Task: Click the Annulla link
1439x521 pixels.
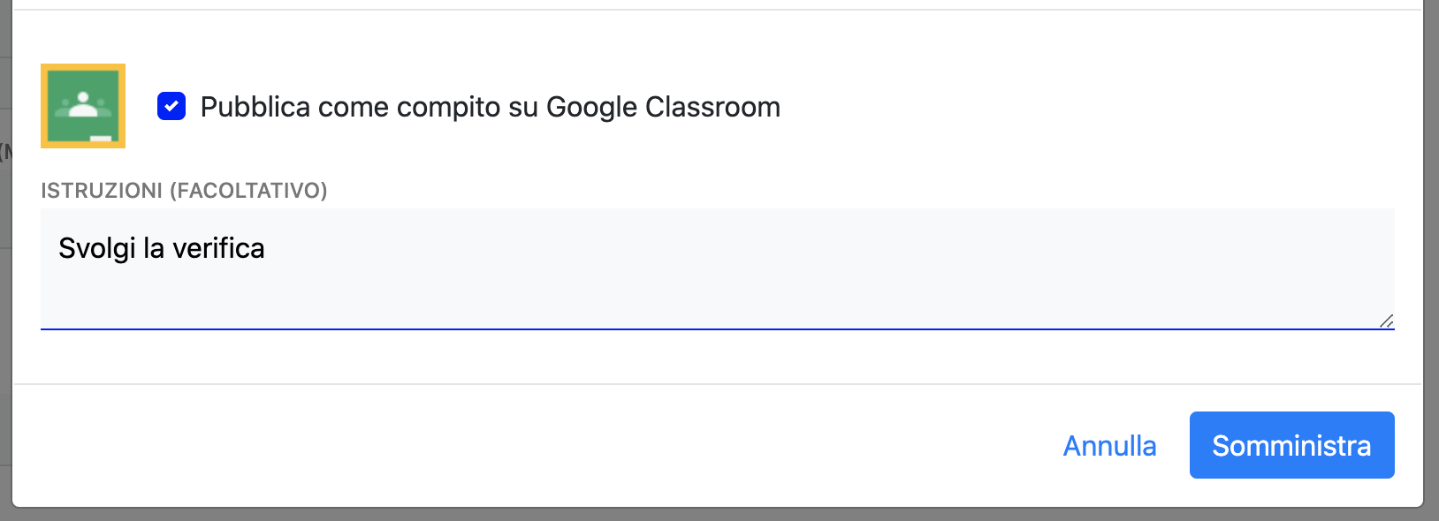Action: click(x=1109, y=446)
